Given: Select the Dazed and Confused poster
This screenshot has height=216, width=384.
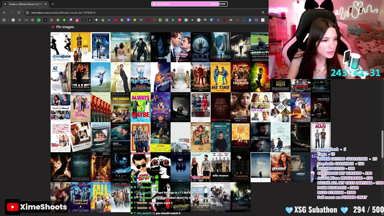Looking at the screenshot, I should click(x=80, y=197).
